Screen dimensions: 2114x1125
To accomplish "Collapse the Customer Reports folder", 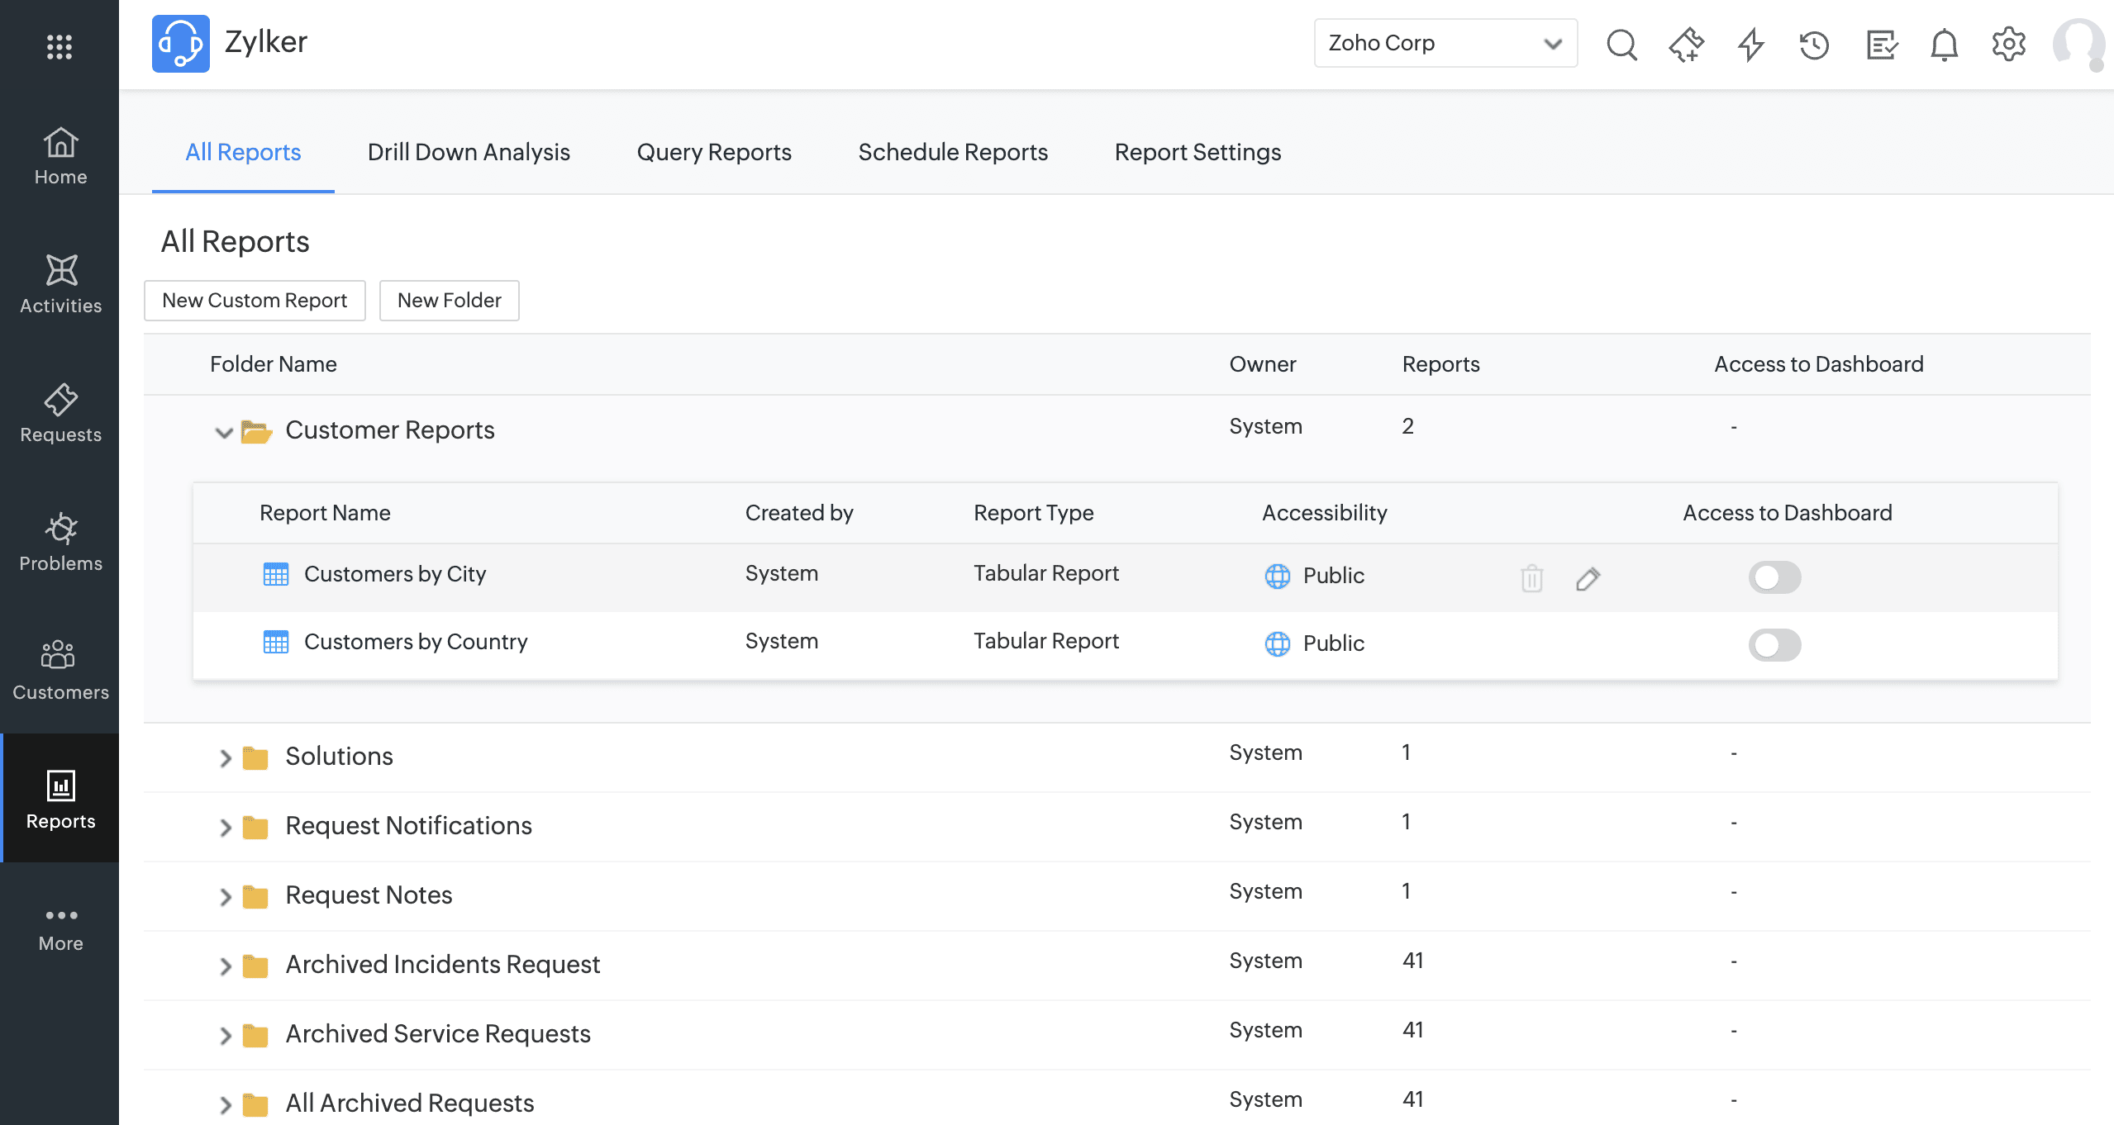I will pyautogui.click(x=223, y=432).
